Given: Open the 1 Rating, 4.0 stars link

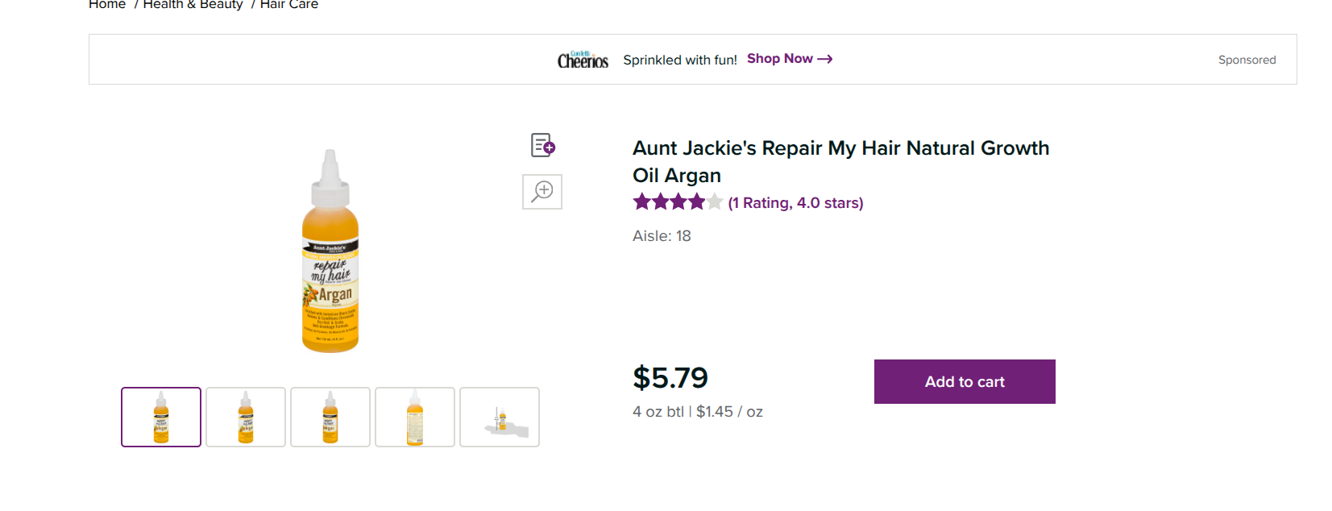Looking at the screenshot, I should click(795, 203).
